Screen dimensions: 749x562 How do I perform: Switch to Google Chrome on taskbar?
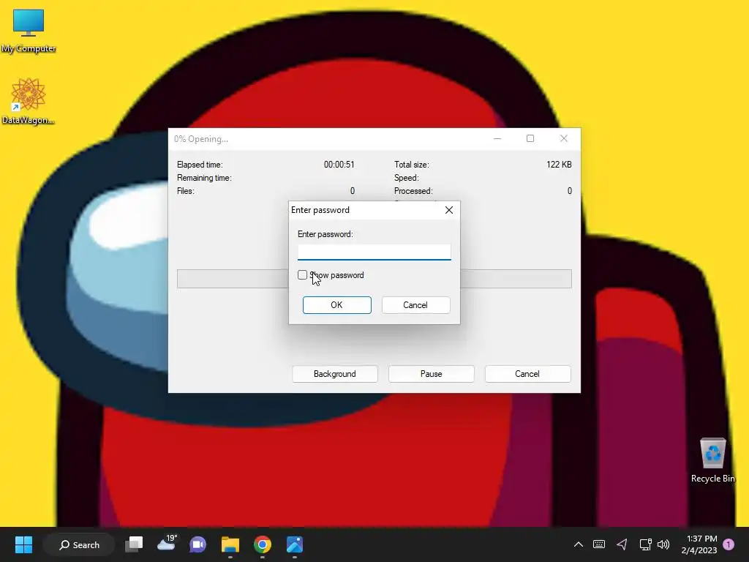(263, 544)
